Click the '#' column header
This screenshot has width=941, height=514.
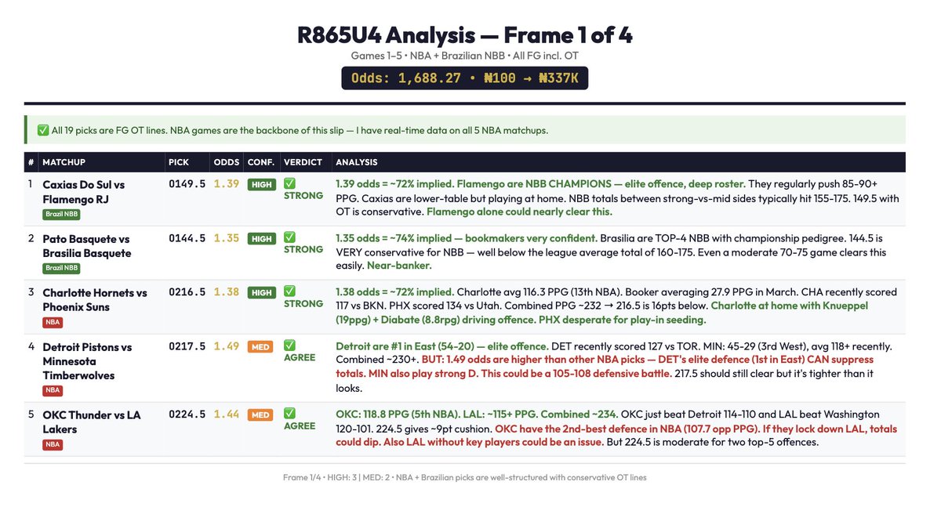31,162
